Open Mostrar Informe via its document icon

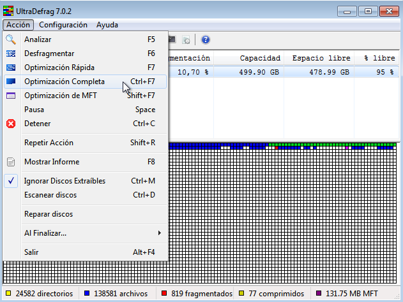click(11, 162)
